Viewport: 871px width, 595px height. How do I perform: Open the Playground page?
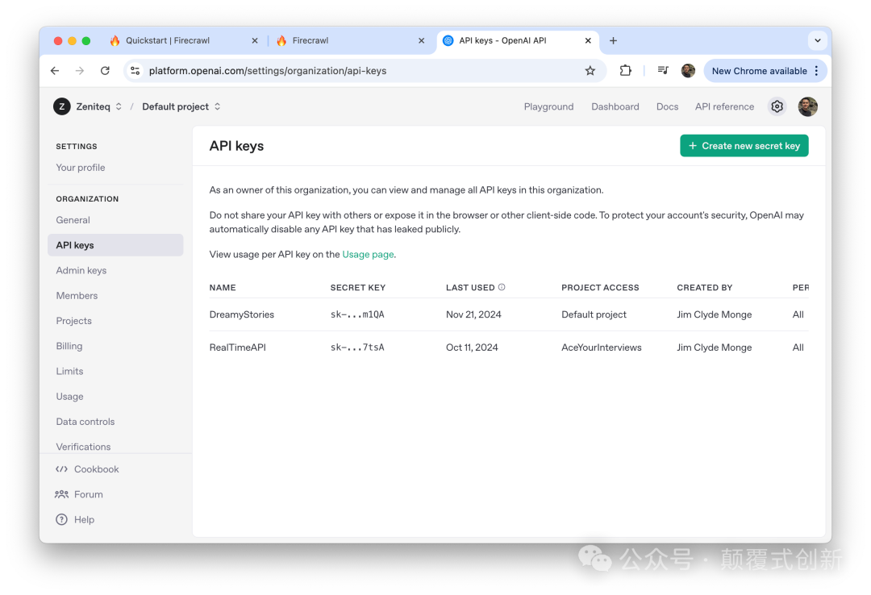click(548, 106)
